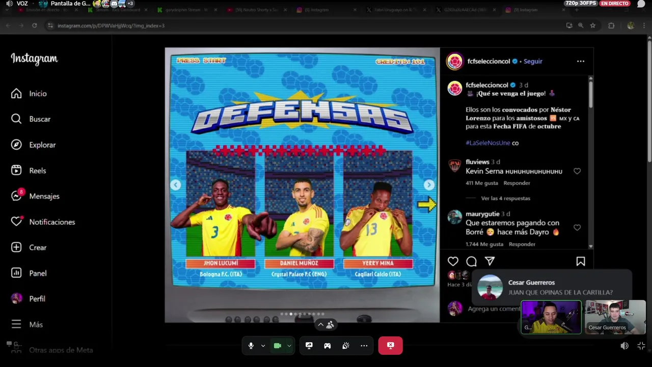This screenshot has width=652, height=367.
Task: Click the EN DIRECTO live badge
Action: coord(615,3)
